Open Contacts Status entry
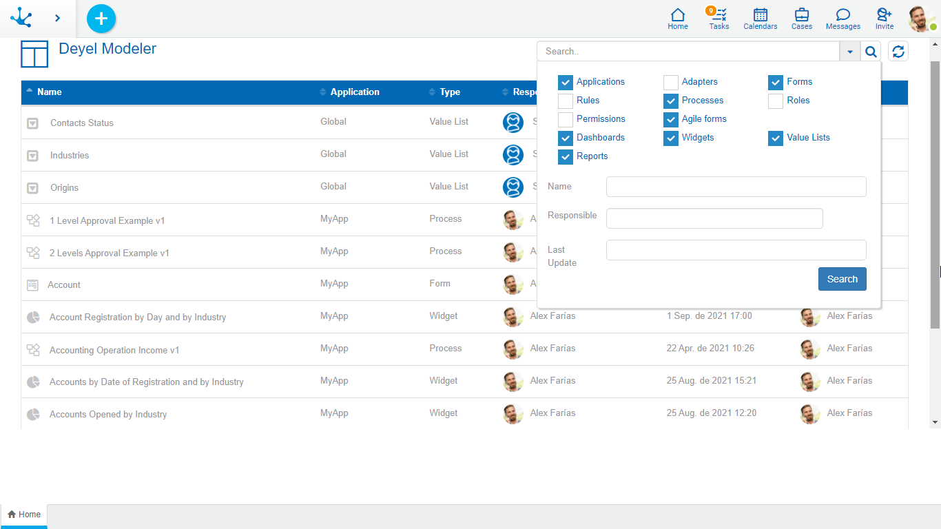 [82, 123]
